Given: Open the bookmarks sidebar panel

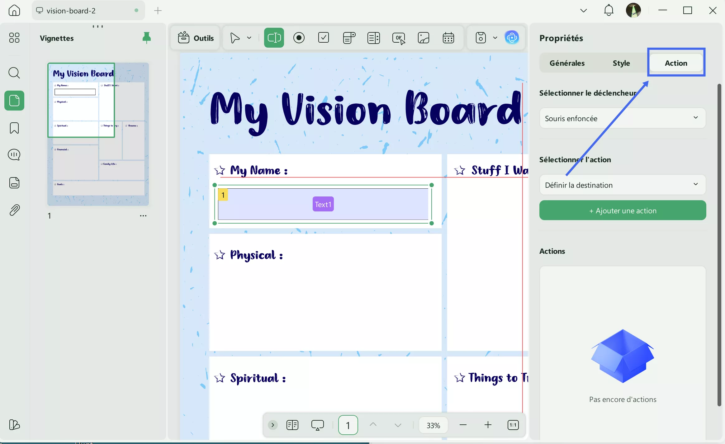Looking at the screenshot, I should pos(14,128).
